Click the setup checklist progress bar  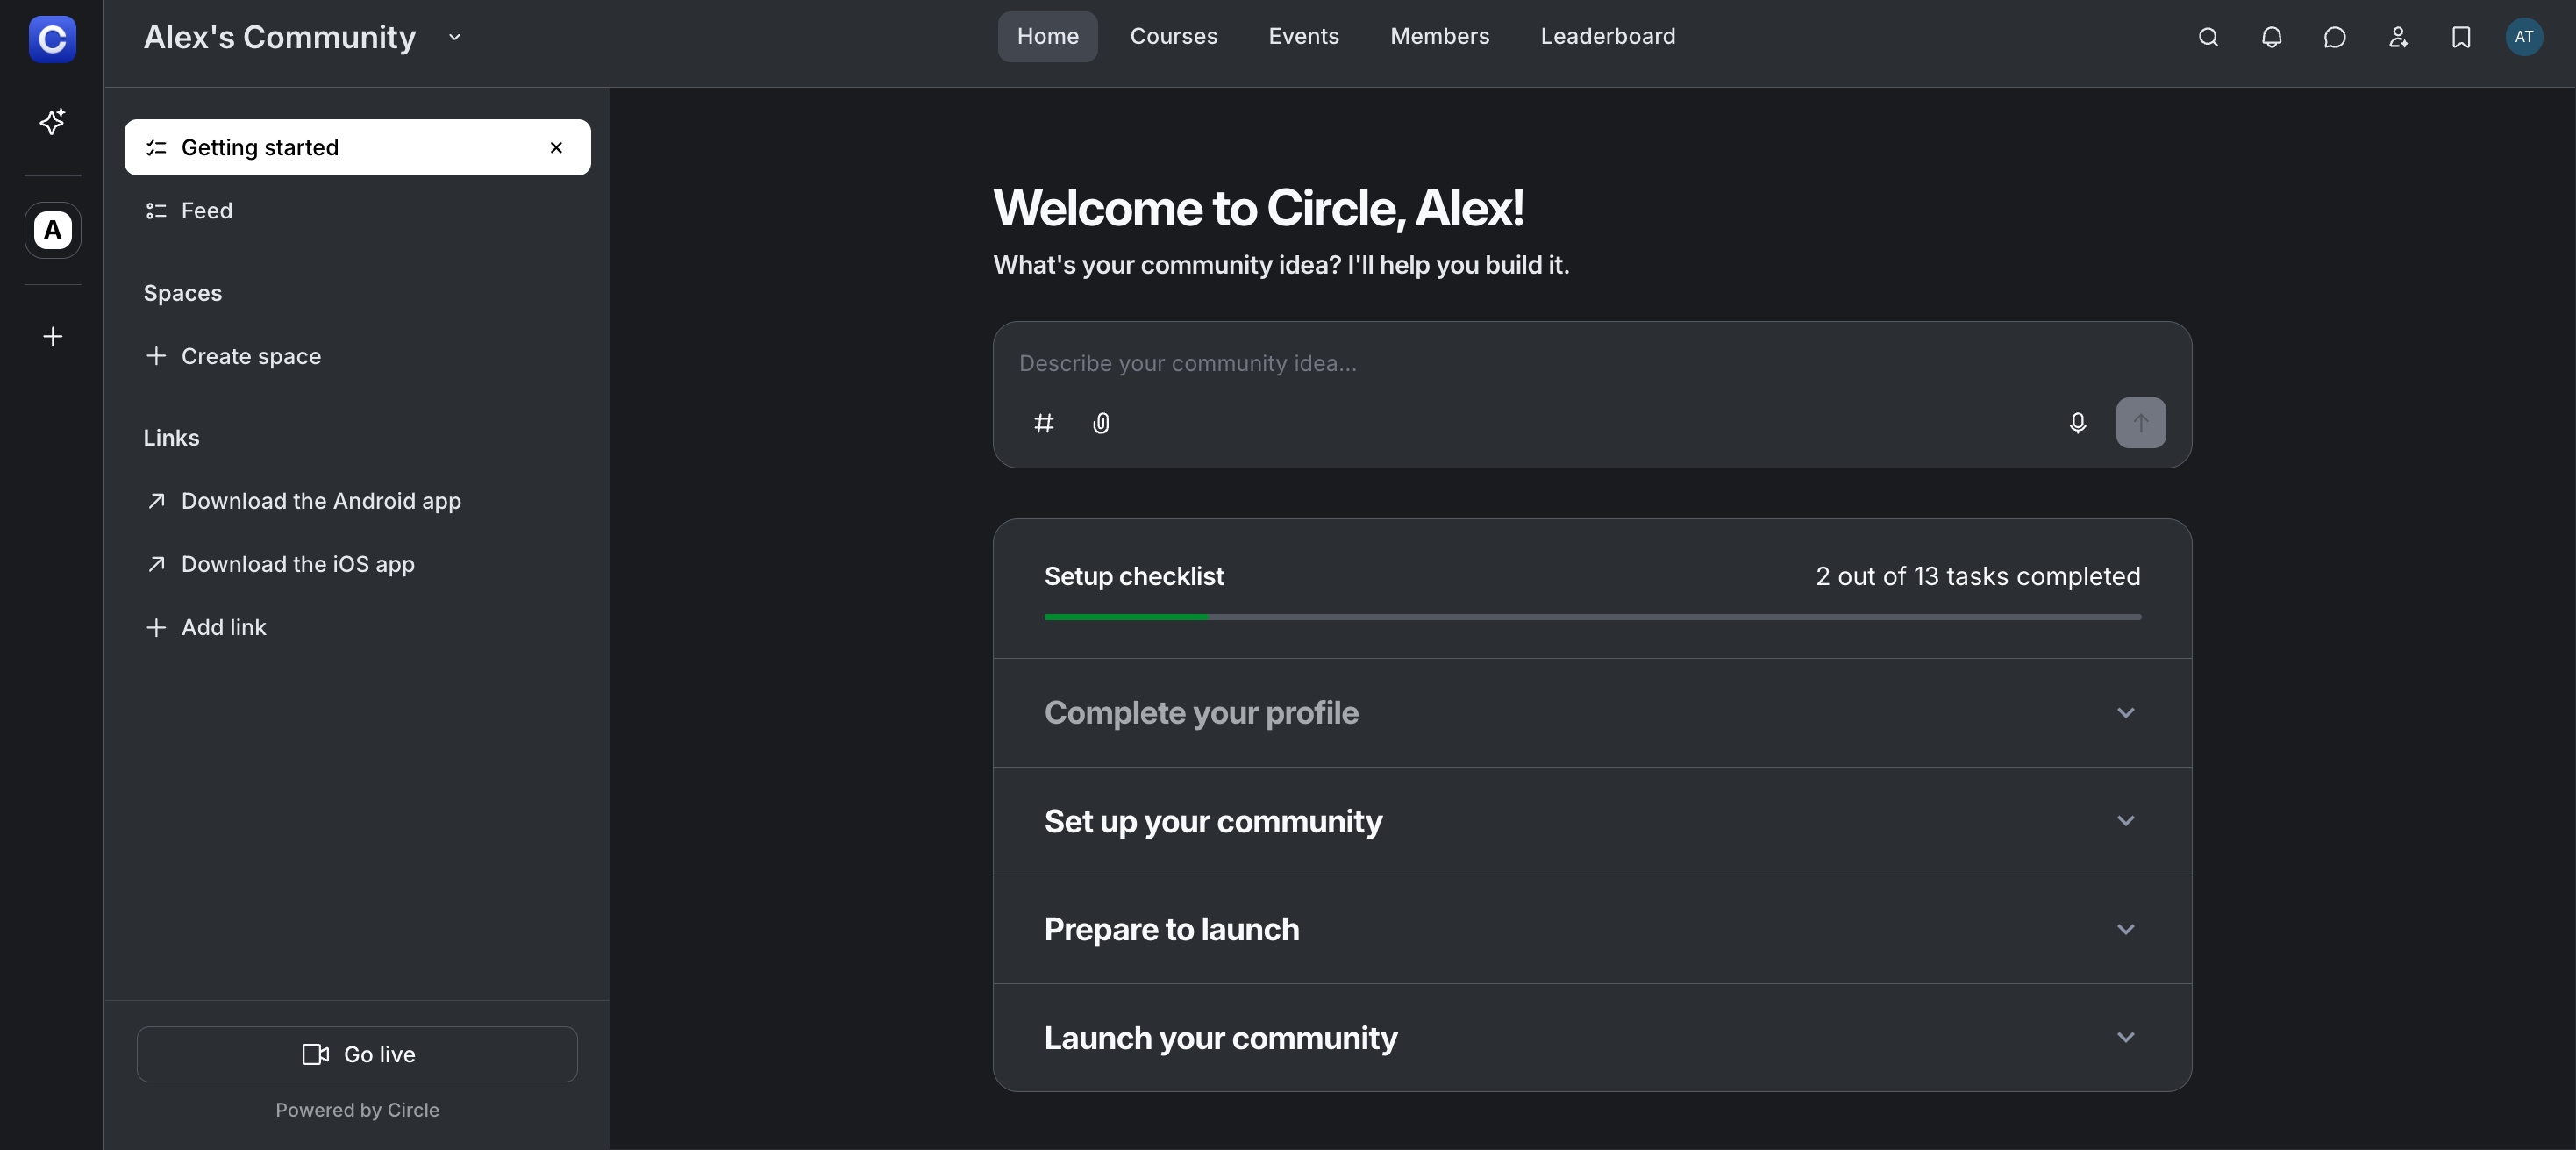1592,617
